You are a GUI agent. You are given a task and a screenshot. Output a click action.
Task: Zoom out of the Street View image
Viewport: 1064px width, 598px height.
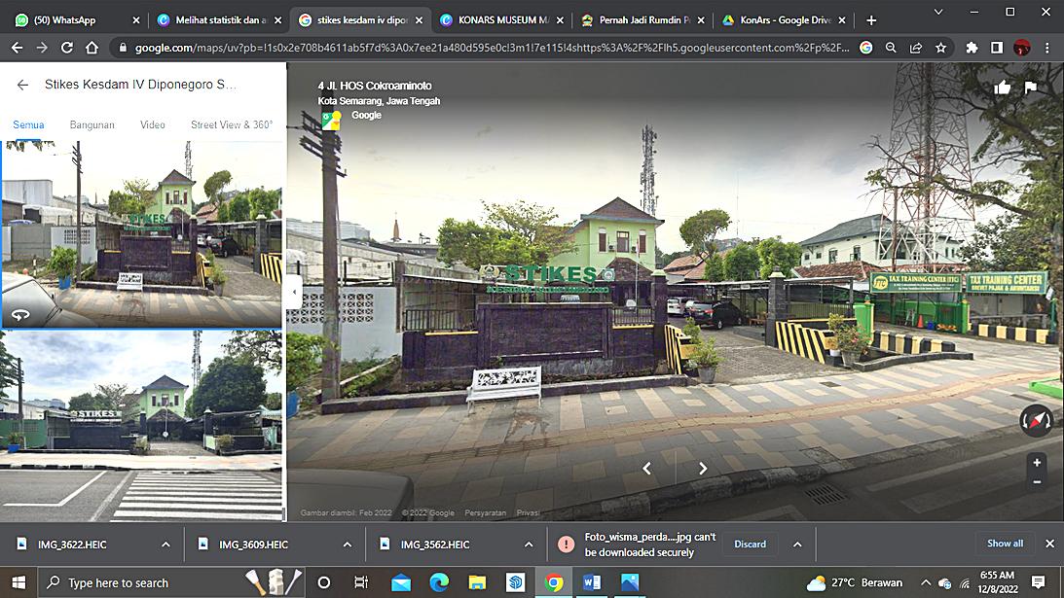1036,482
